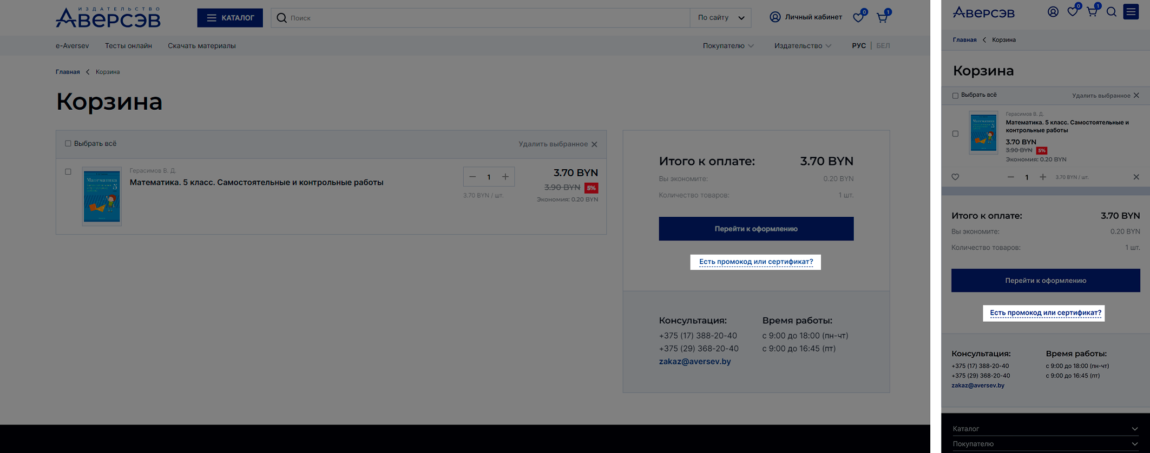Toggle 'Выбрать всё' checkbox in desktop cart
The height and width of the screenshot is (453, 1150).
[x=68, y=144]
